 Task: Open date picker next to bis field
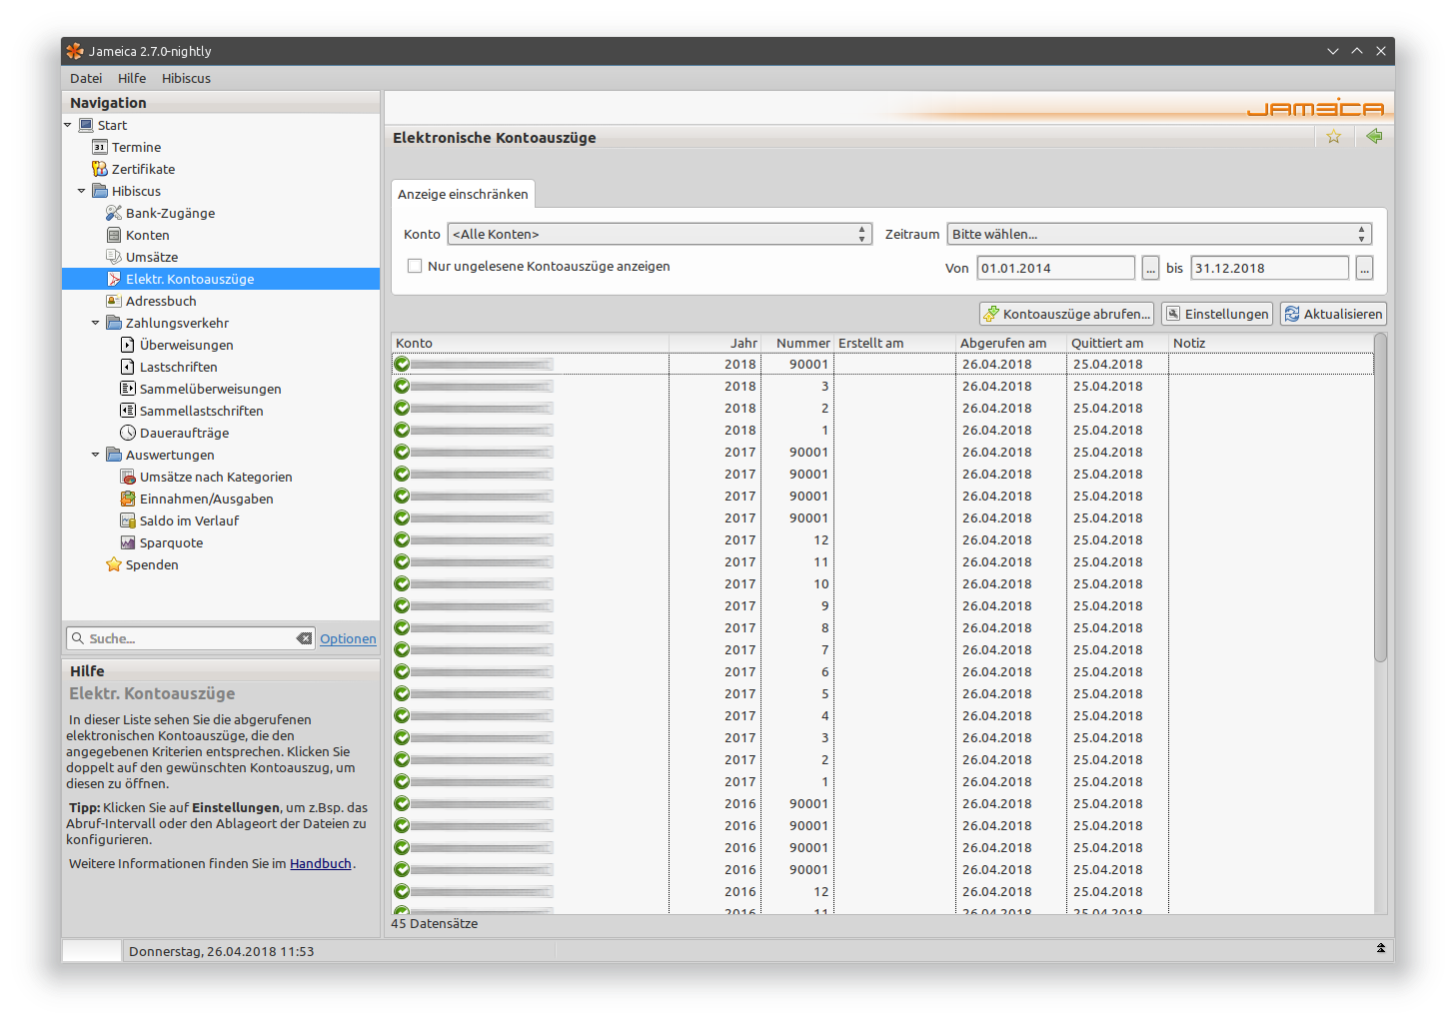[1365, 268]
